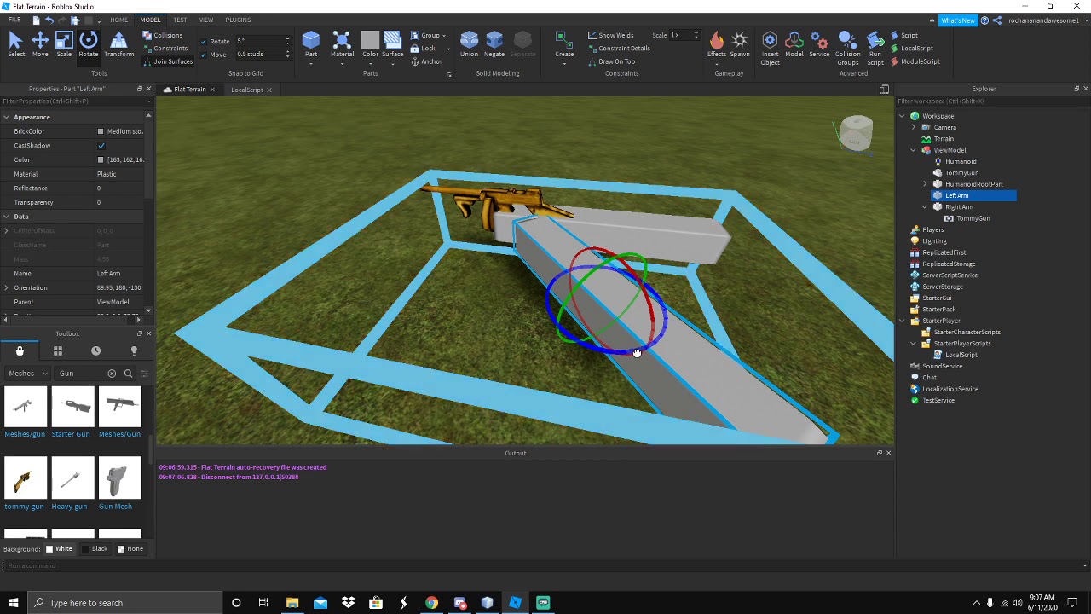Toggle Collisions option

pyautogui.click(x=162, y=35)
